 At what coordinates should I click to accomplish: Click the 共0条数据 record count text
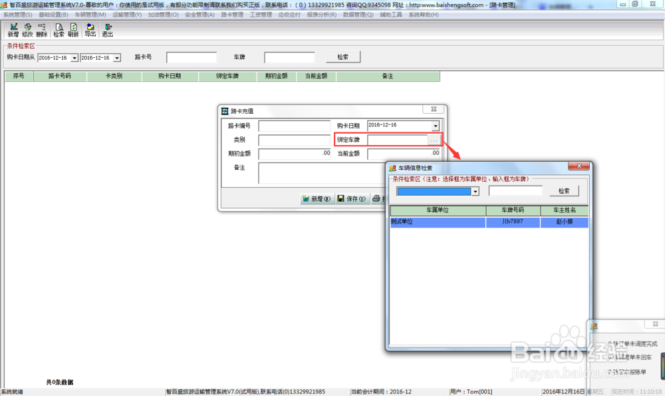[60, 383]
